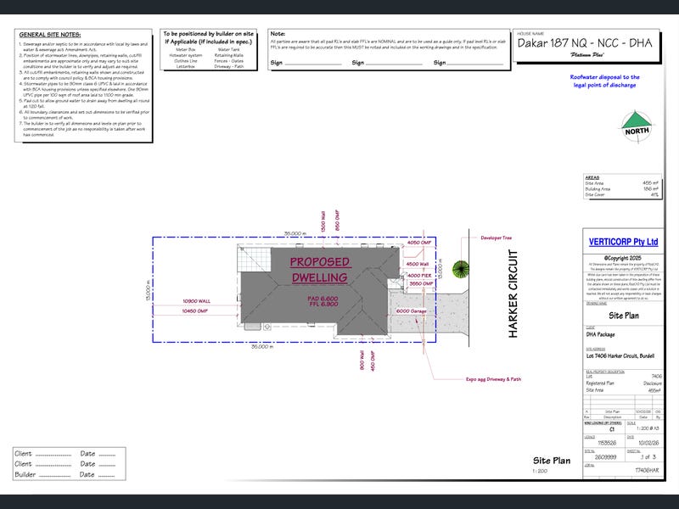
Task: Select the blue 'Roofwater disposal' note
Action: tap(604, 81)
